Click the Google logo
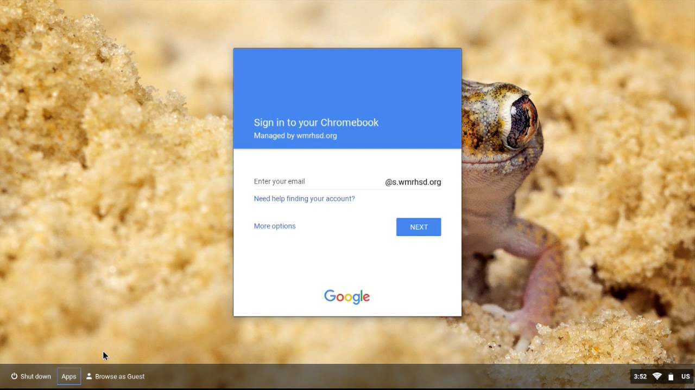The width and height of the screenshot is (695, 390). tap(347, 297)
